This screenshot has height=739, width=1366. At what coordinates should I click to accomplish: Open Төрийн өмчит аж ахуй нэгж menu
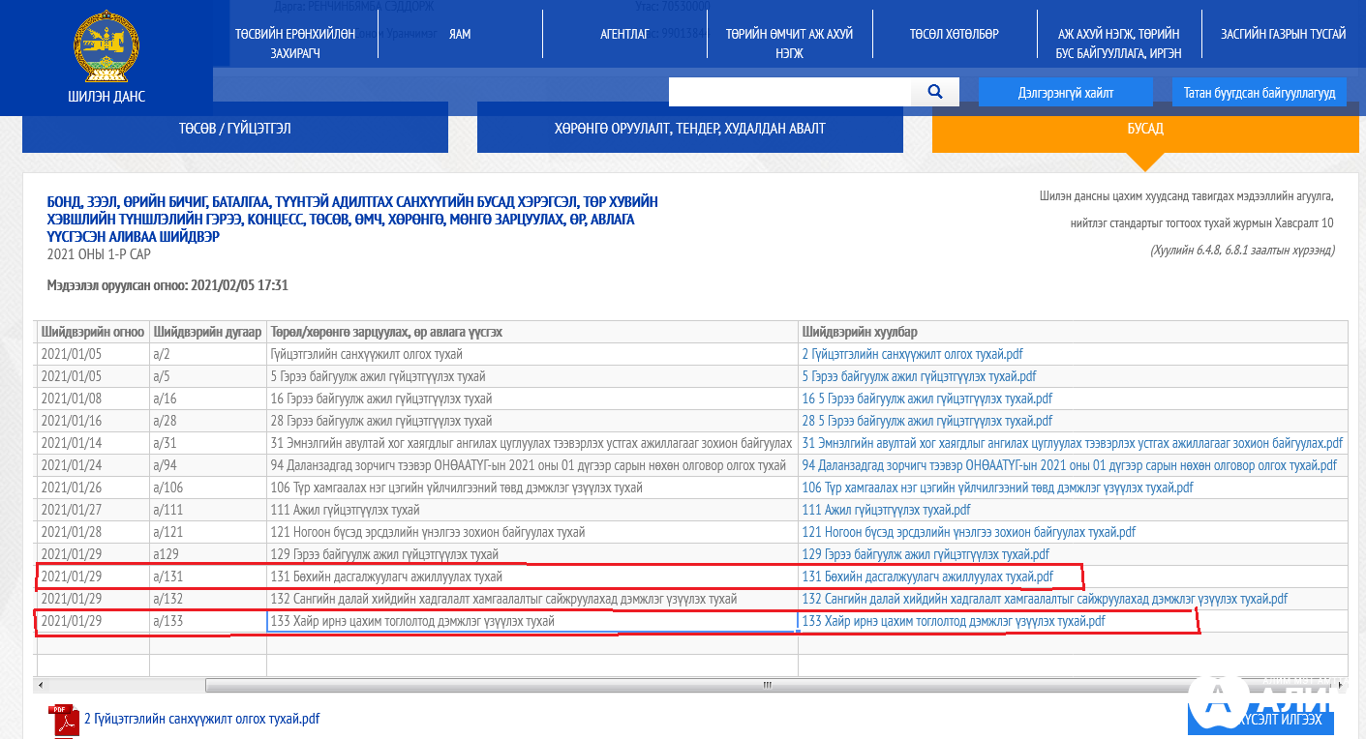click(789, 44)
